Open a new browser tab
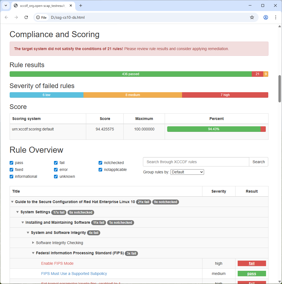Viewport: 282px width, 284px height. [x=81, y=6]
